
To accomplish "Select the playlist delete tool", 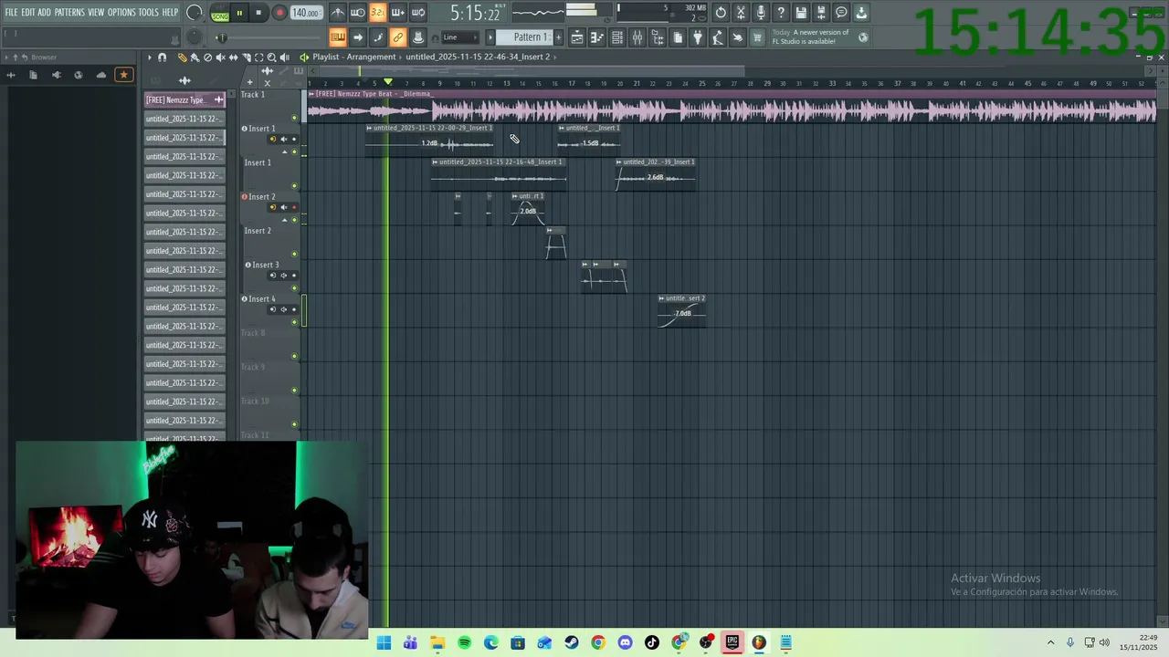I will click(x=207, y=57).
